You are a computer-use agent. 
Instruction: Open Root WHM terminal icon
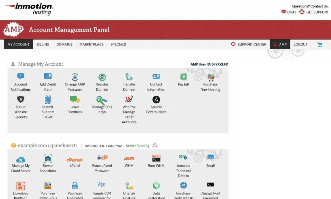click(x=156, y=158)
